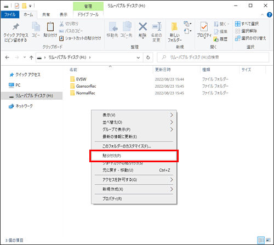
Task: Open the Properties checkmark icon in ribbon
Action: tap(204, 27)
